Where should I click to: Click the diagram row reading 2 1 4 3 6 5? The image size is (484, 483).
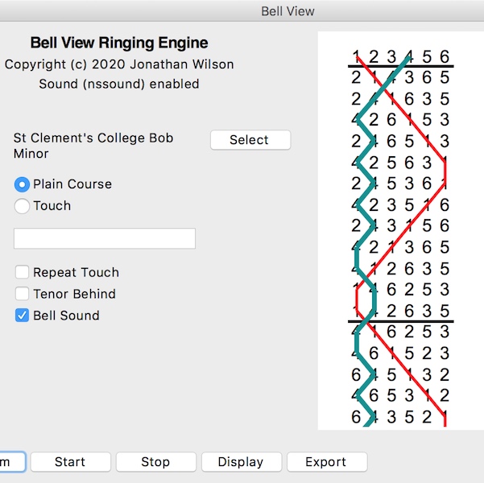(x=401, y=78)
